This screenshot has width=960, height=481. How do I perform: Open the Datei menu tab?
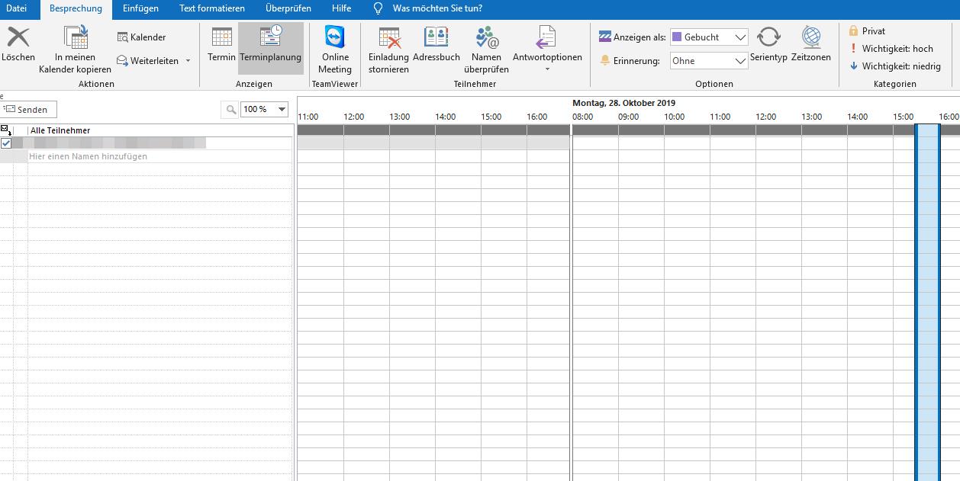pyautogui.click(x=16, y=8)
